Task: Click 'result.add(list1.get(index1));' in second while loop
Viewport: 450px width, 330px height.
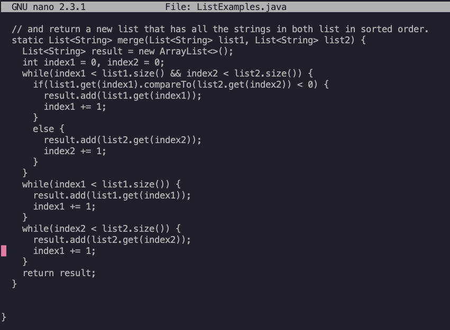Action: 112,195
